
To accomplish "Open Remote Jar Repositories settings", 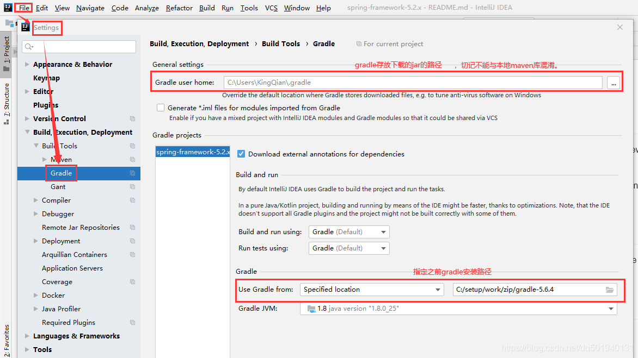I will pos(81,227).
